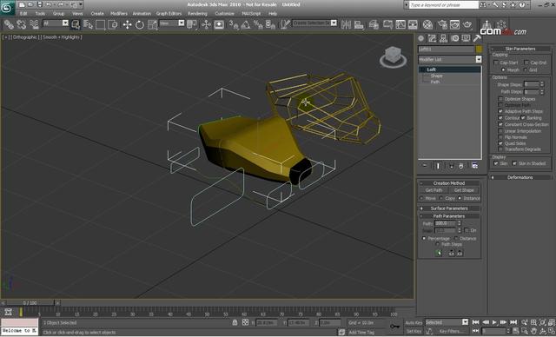The width and height of the screenshot is (556, 337).
Task: Click the Mirror tool icon
Action: (x=346, y=24)
